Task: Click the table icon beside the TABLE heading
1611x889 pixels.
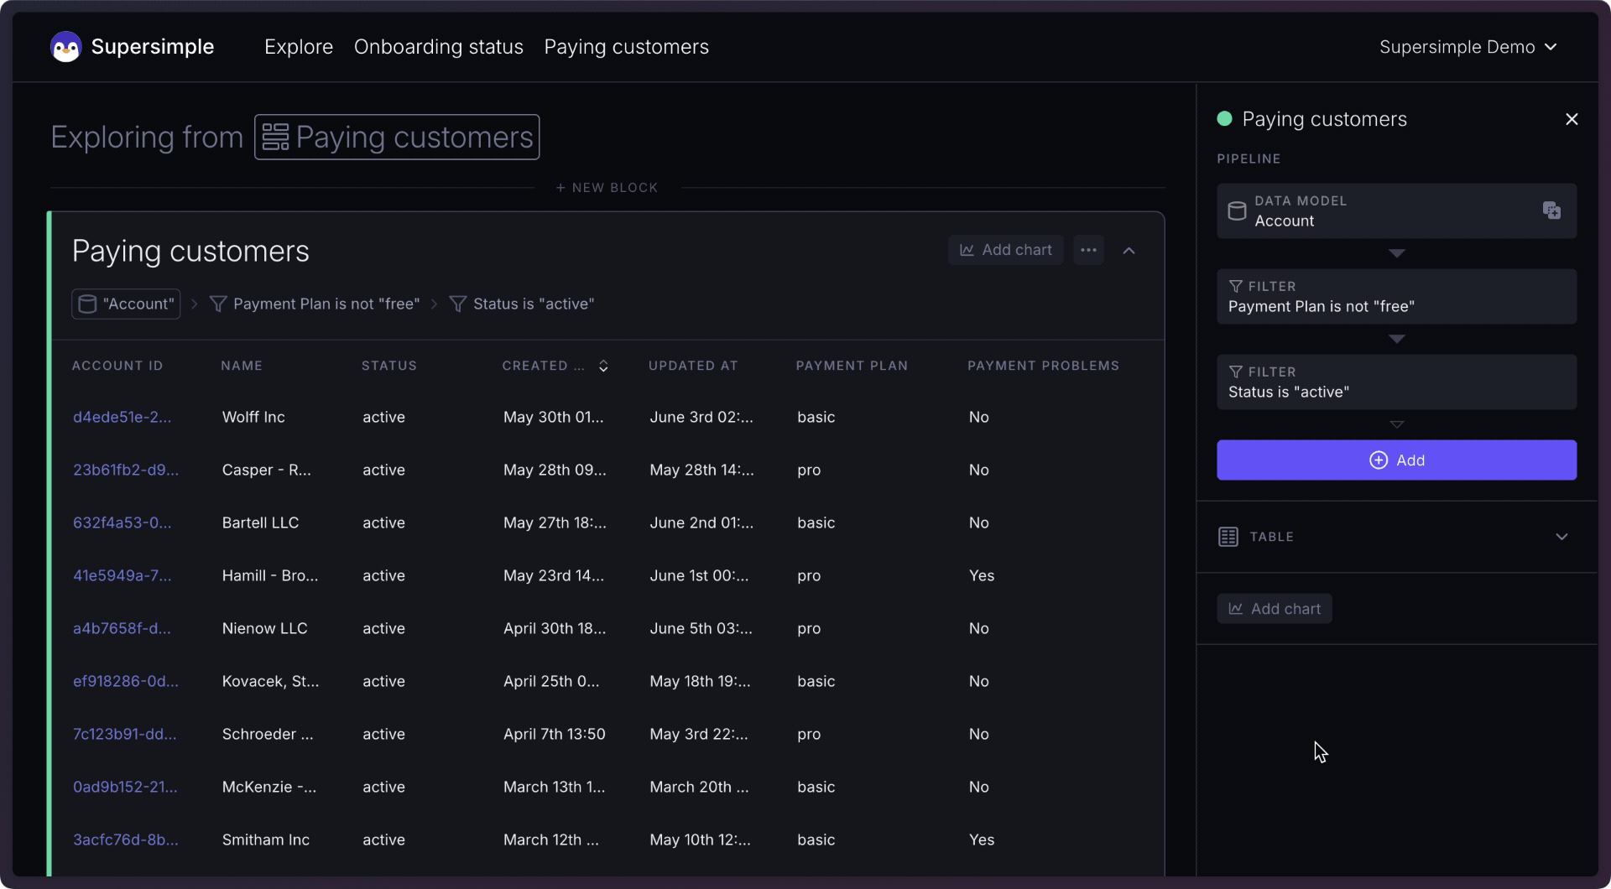Action: (1228, 536)
